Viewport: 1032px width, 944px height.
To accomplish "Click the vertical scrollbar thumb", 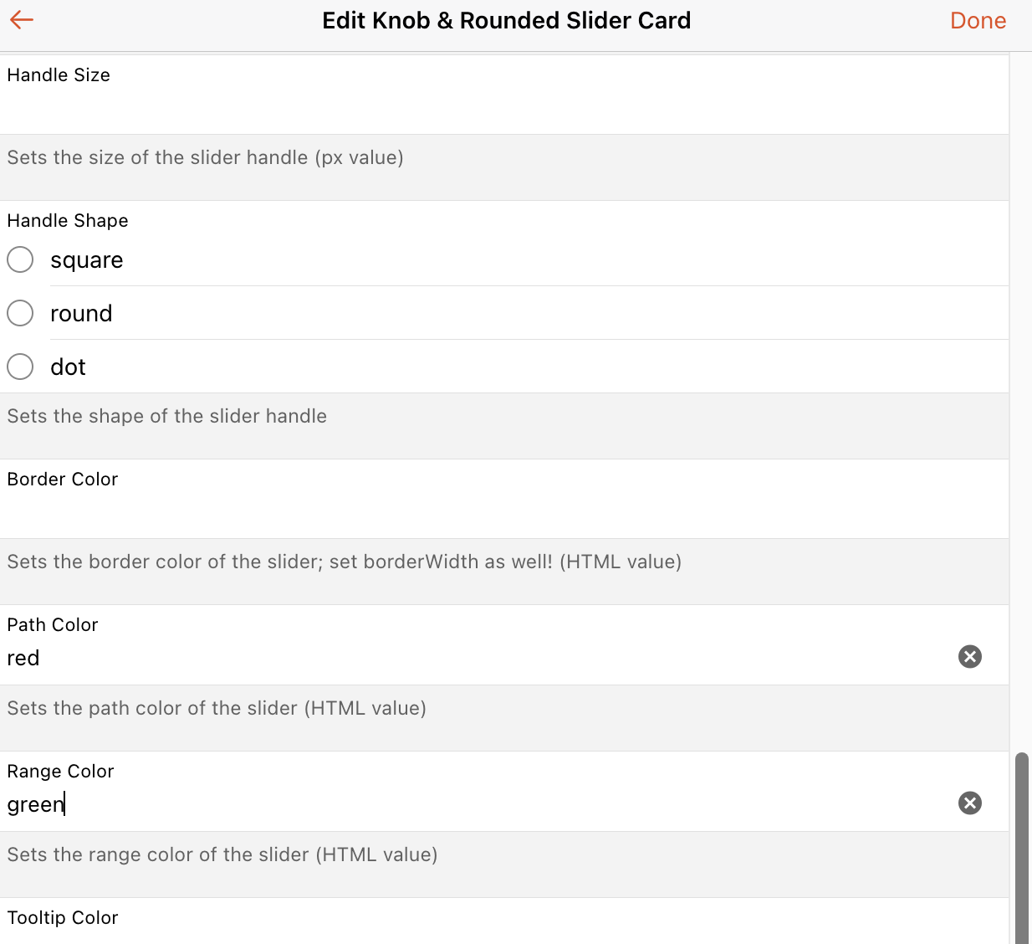I will click(x=1021, y=845).
